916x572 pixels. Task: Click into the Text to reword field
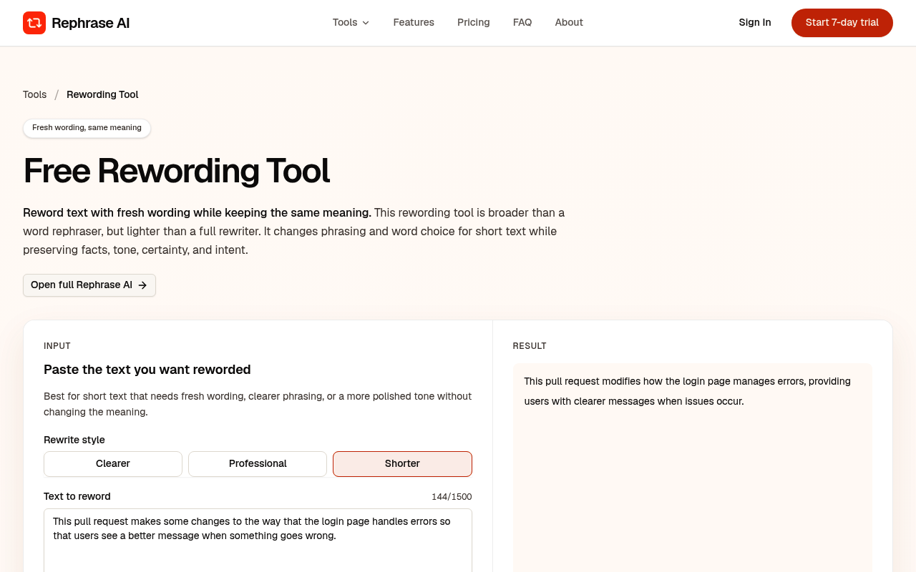click(258, 541)
